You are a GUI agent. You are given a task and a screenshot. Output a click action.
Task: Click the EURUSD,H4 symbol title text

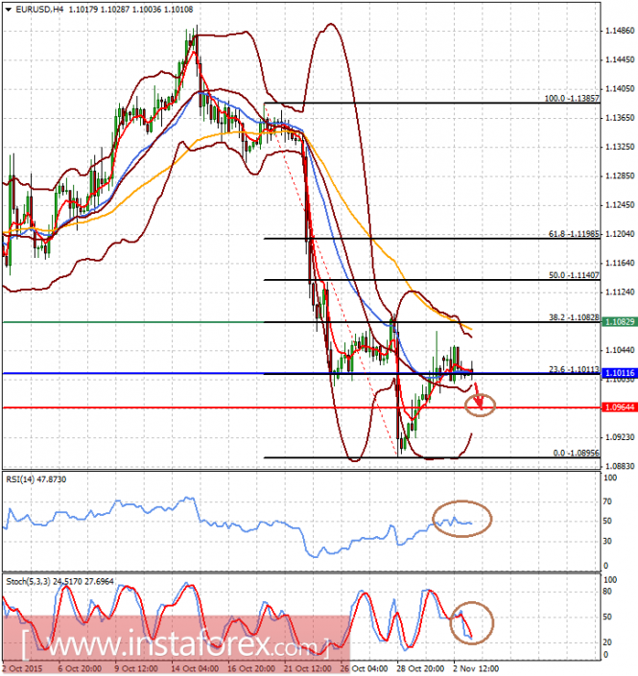point(39,9)
